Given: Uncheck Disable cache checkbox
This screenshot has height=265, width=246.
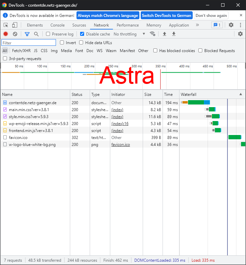Looking at the screenshot, I should [82, 34].
